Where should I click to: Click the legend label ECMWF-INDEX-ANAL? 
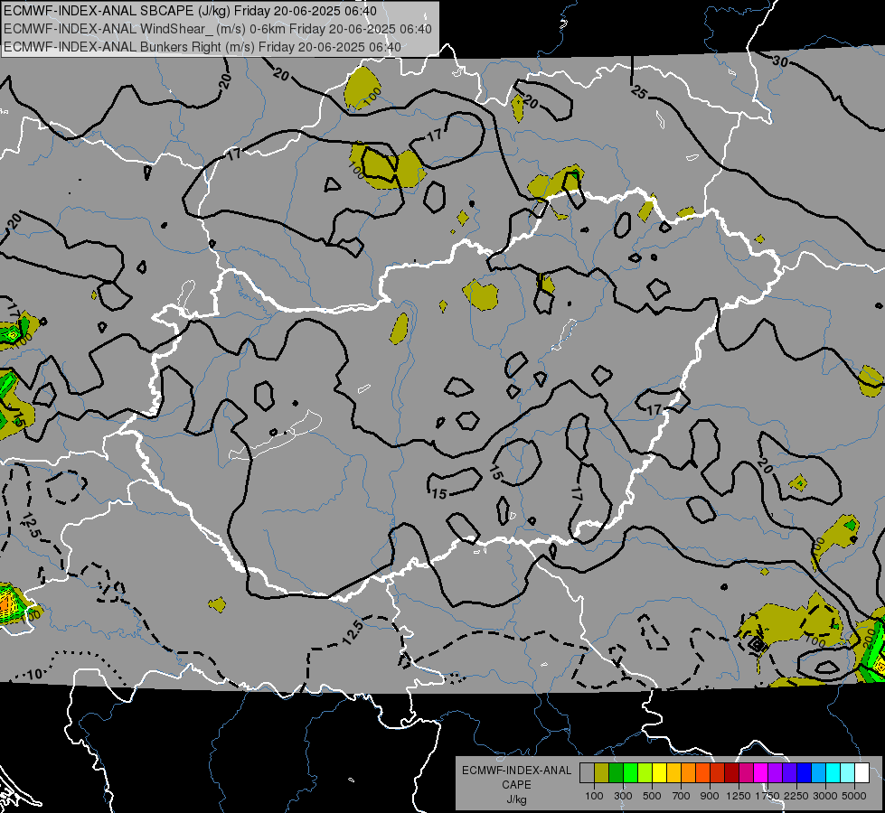[516, 771]
